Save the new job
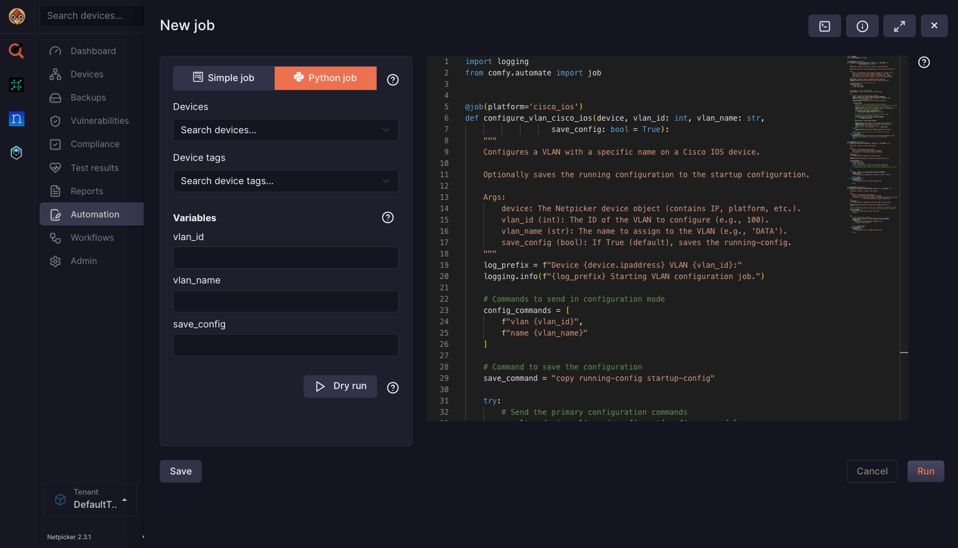The width and height of the screenshot is (958, 548). click(180, 471)
